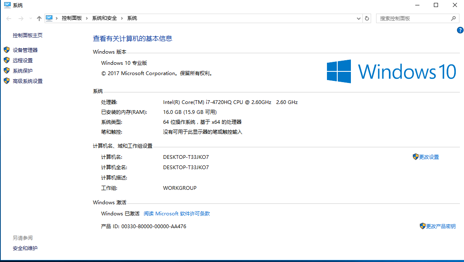
Task: Click the shield icon beside 高级系统设置
Action: pyautogui.click(x=7, y=81)
